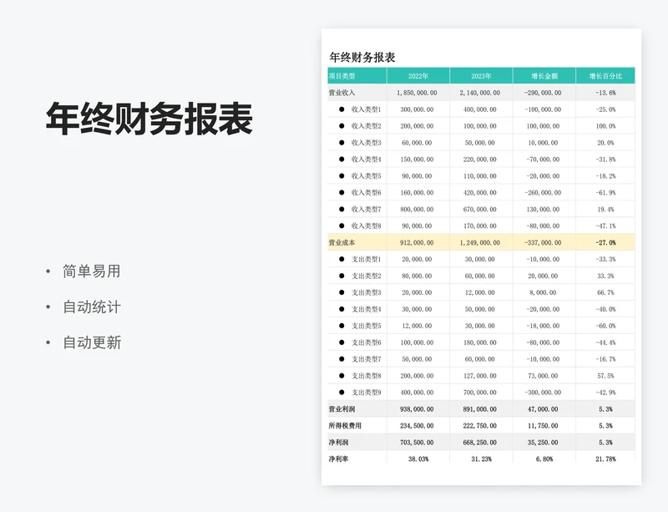Viewport: 668px width, 512px height.
Task: Select the 收入类型7 row label
Action: [366, 209]
